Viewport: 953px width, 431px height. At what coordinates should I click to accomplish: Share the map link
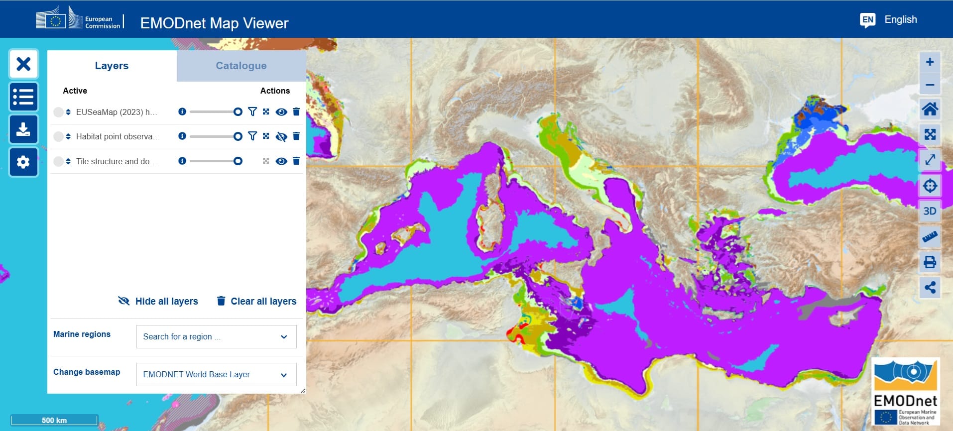pos(930,288)
